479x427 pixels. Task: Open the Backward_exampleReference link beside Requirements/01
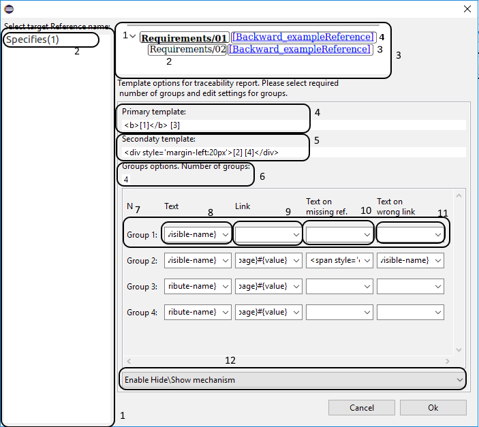pos(303,37)
